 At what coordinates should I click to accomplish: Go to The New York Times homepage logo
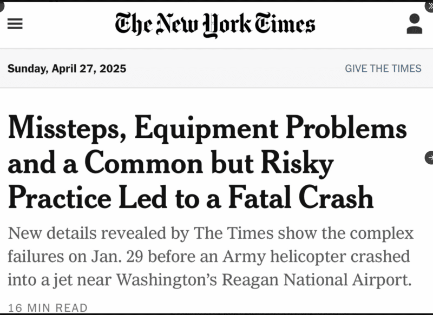pos(215,24)
